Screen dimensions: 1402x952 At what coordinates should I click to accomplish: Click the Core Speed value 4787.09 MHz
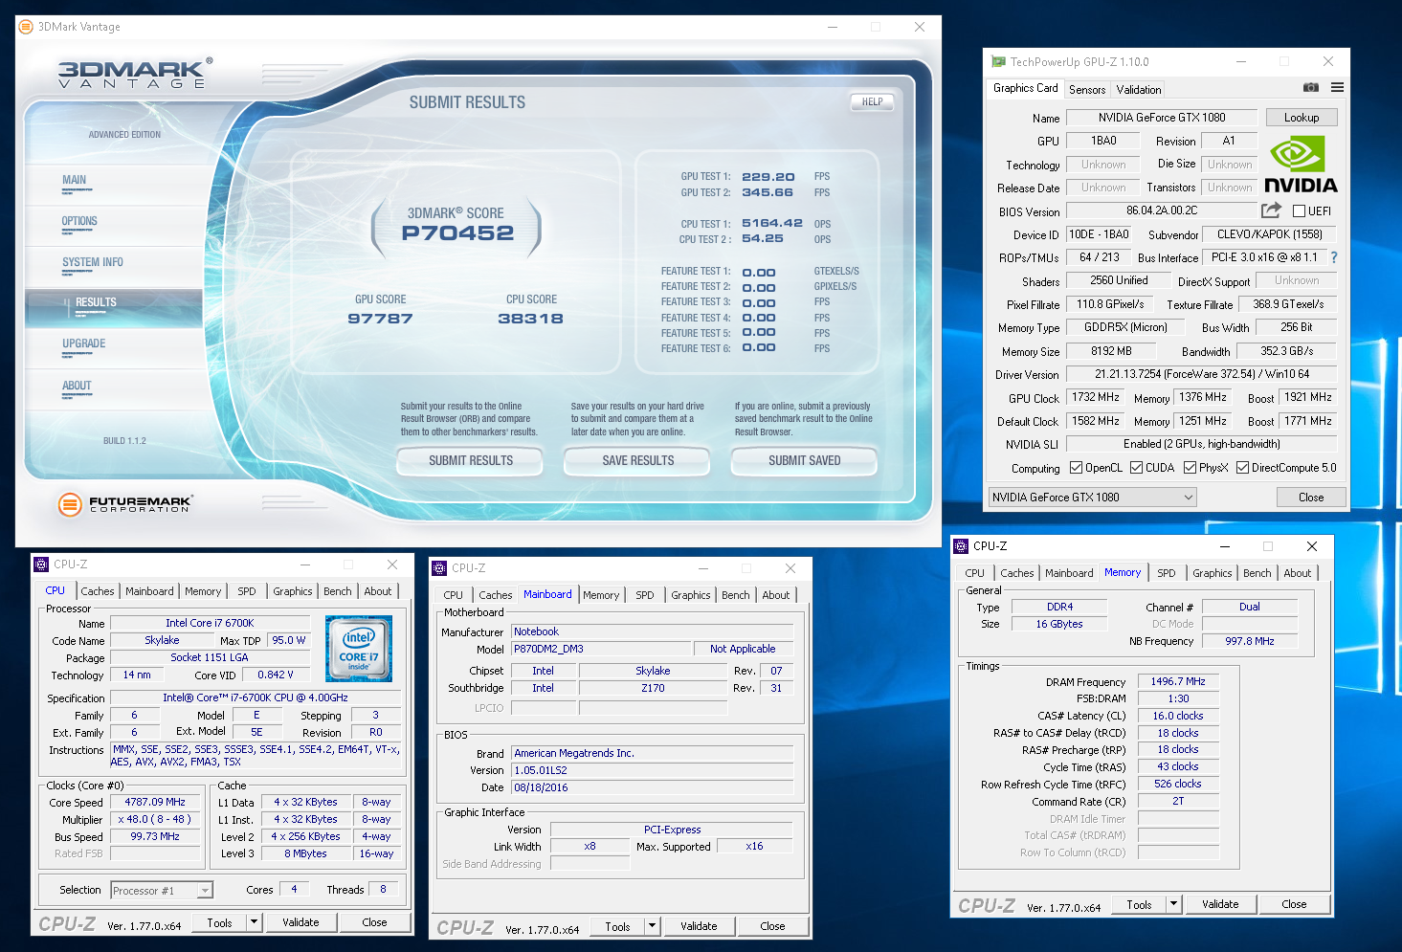coord(154,802)
